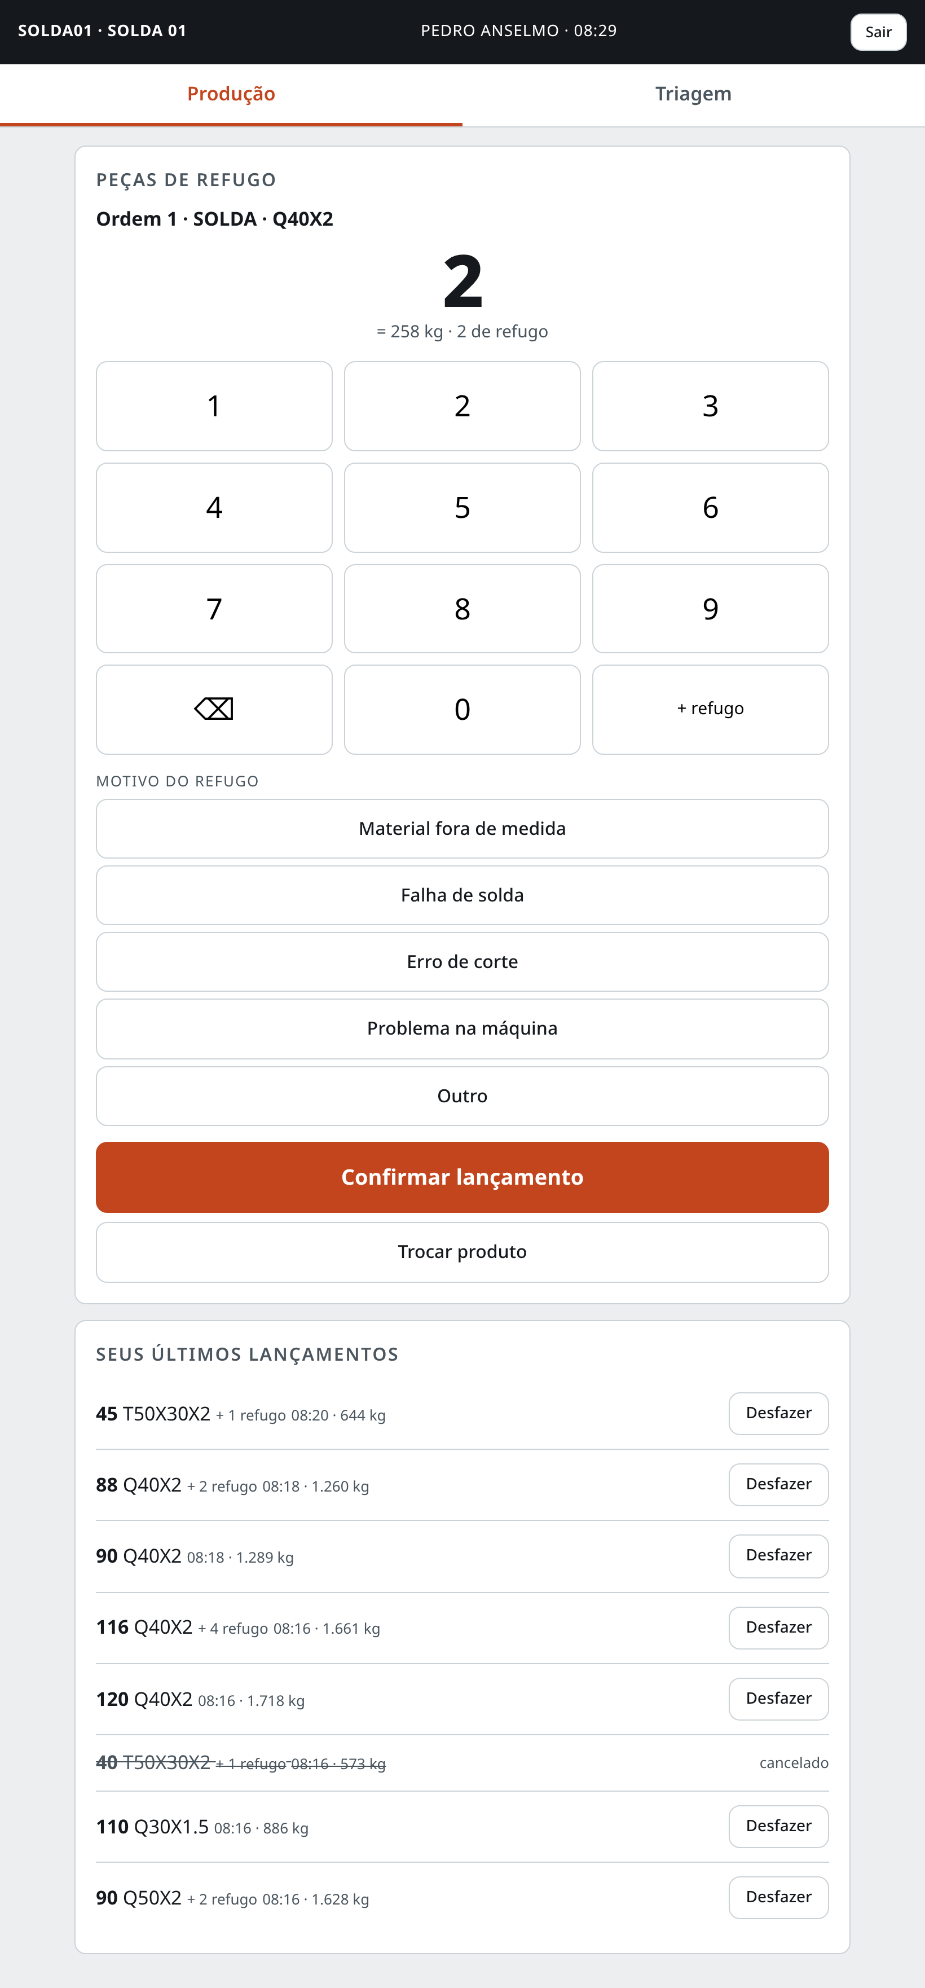Image resolution: width=925 pixels, height=1988 pixels.
Task: Undo the 110 Q30X1.5 entry
Action: point(778,1826)
